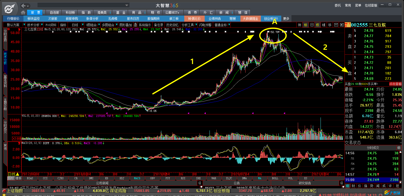Screen dimensions: 404x196
Task: Click the 财 finance tab icon
Action: coord(353,186)
